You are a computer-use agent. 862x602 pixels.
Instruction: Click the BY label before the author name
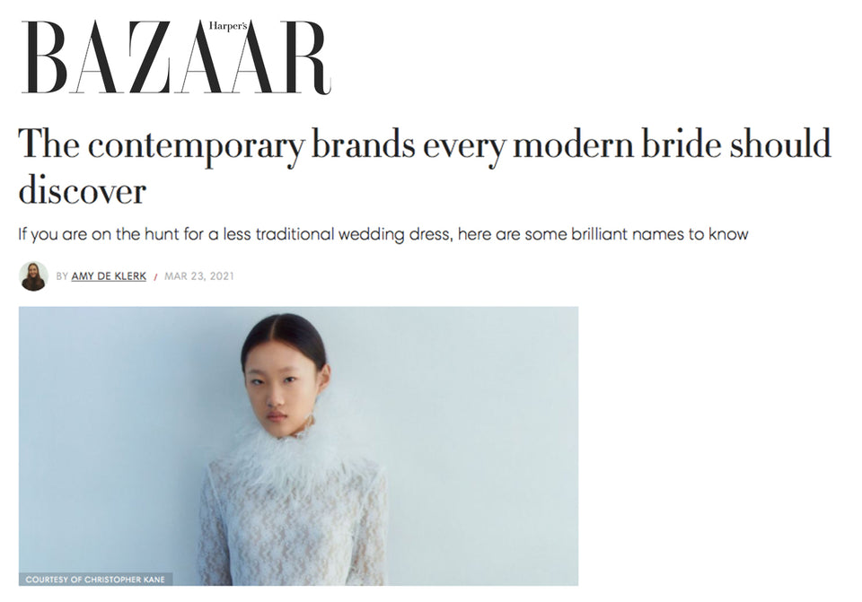62,275
